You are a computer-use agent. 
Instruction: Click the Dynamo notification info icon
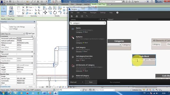coord(117,13)
